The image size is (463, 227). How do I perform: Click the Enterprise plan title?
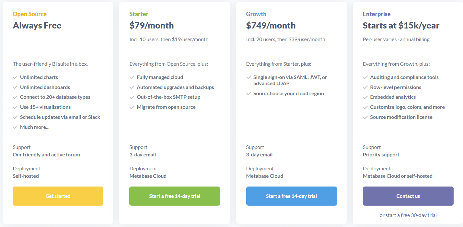[376, 14]
